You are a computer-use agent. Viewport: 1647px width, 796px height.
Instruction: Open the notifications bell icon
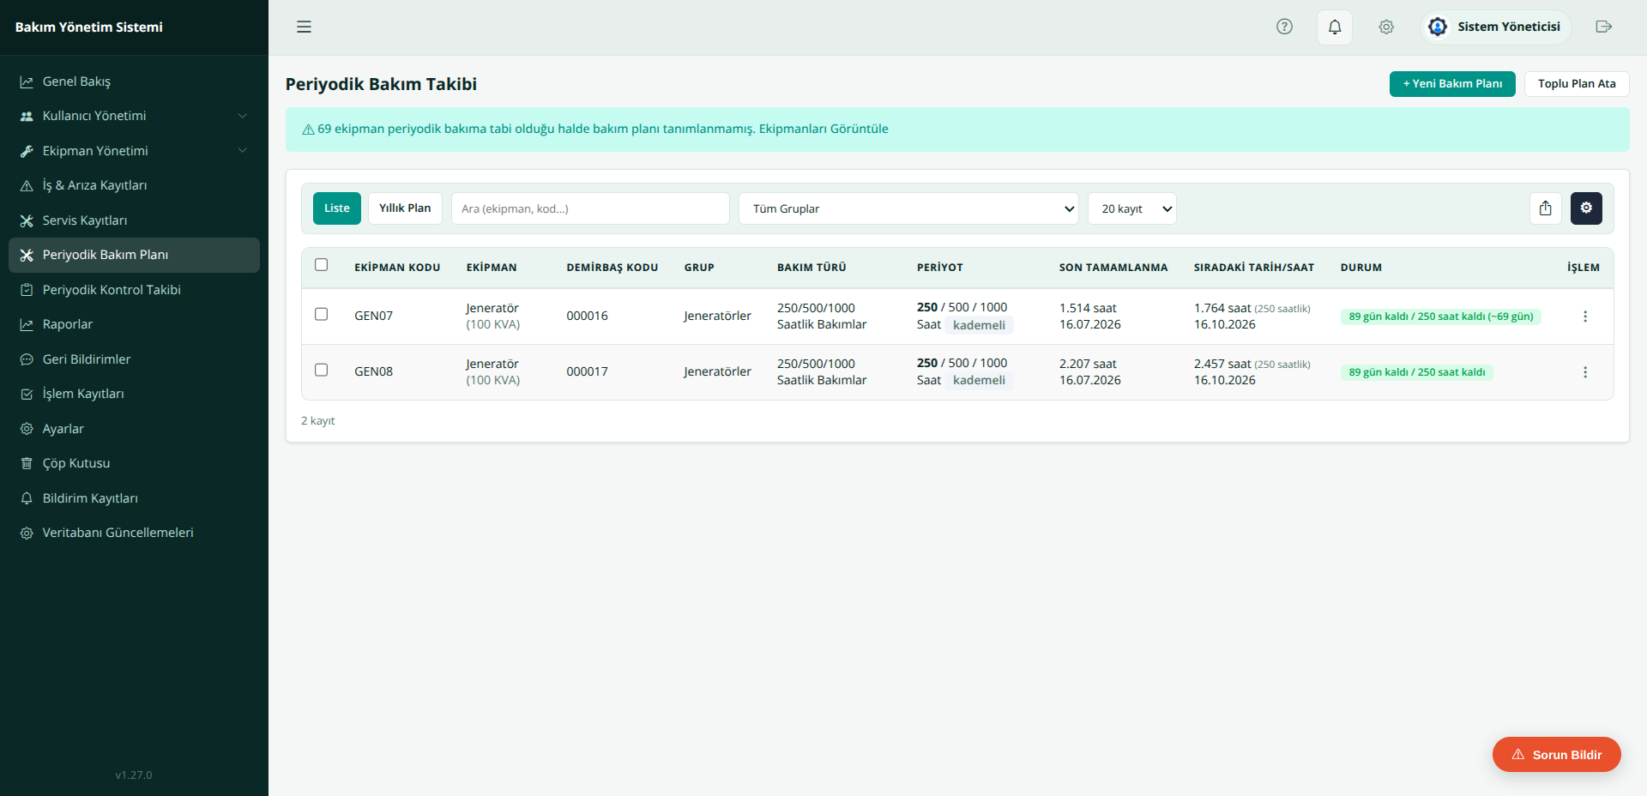(x=1335, y=27)
